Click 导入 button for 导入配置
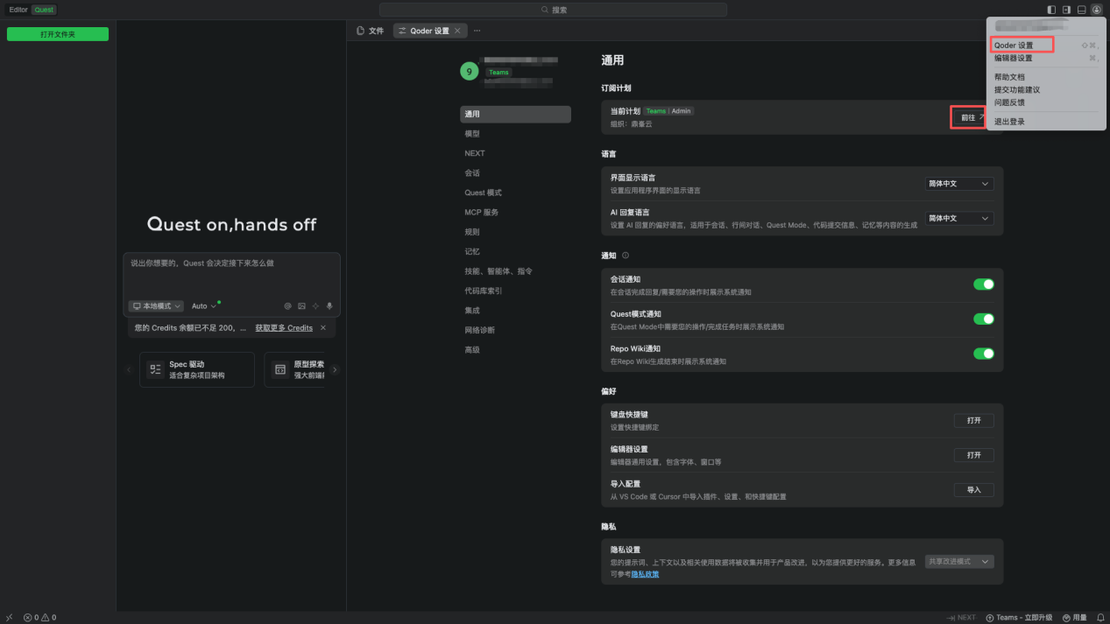Image resolution: width=1110 pixels, height=624 pixels. 974,490
